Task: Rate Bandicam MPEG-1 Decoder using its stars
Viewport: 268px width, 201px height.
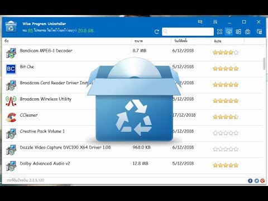Action: click(226, 52)
